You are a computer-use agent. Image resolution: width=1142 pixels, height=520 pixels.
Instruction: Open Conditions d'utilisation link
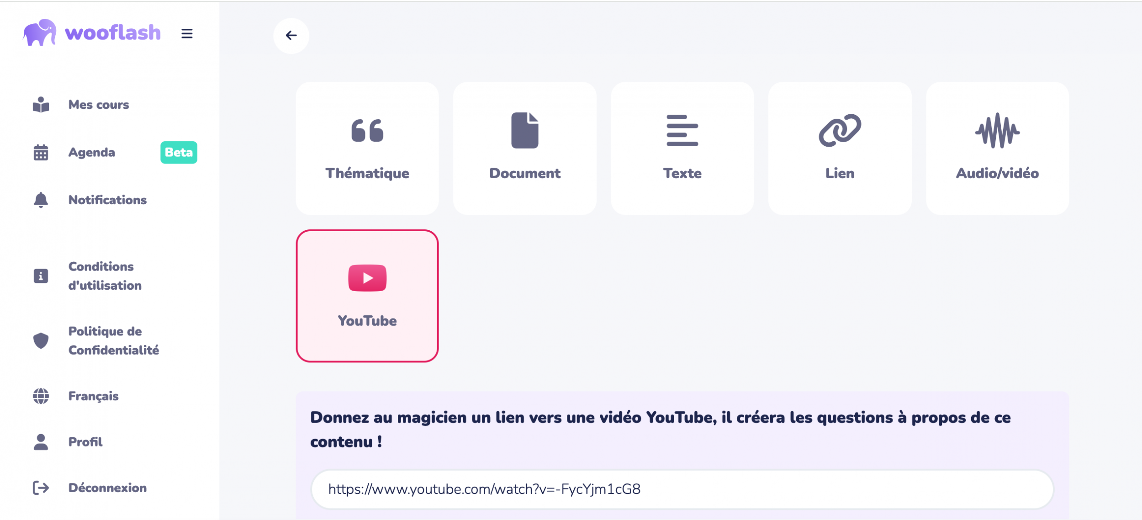[105, 276]
